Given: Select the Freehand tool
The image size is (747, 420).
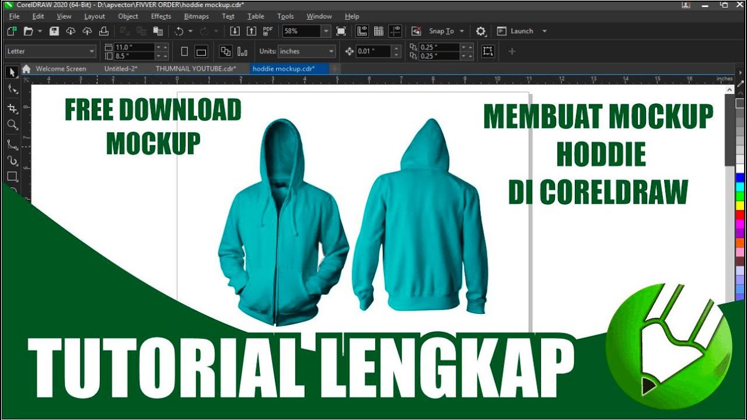Looking at the screenshot, I should pos(12,143).
